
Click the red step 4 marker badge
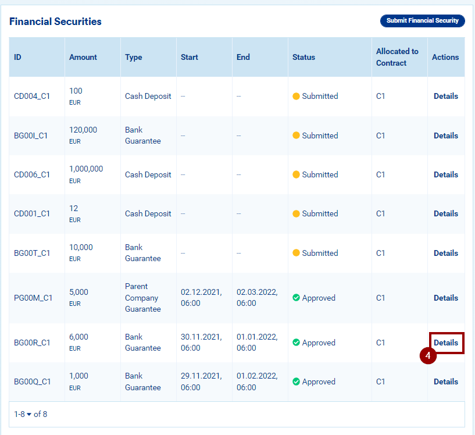point(428,355)
